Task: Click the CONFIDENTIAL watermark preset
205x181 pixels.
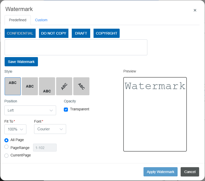Action: pos(20,33)
